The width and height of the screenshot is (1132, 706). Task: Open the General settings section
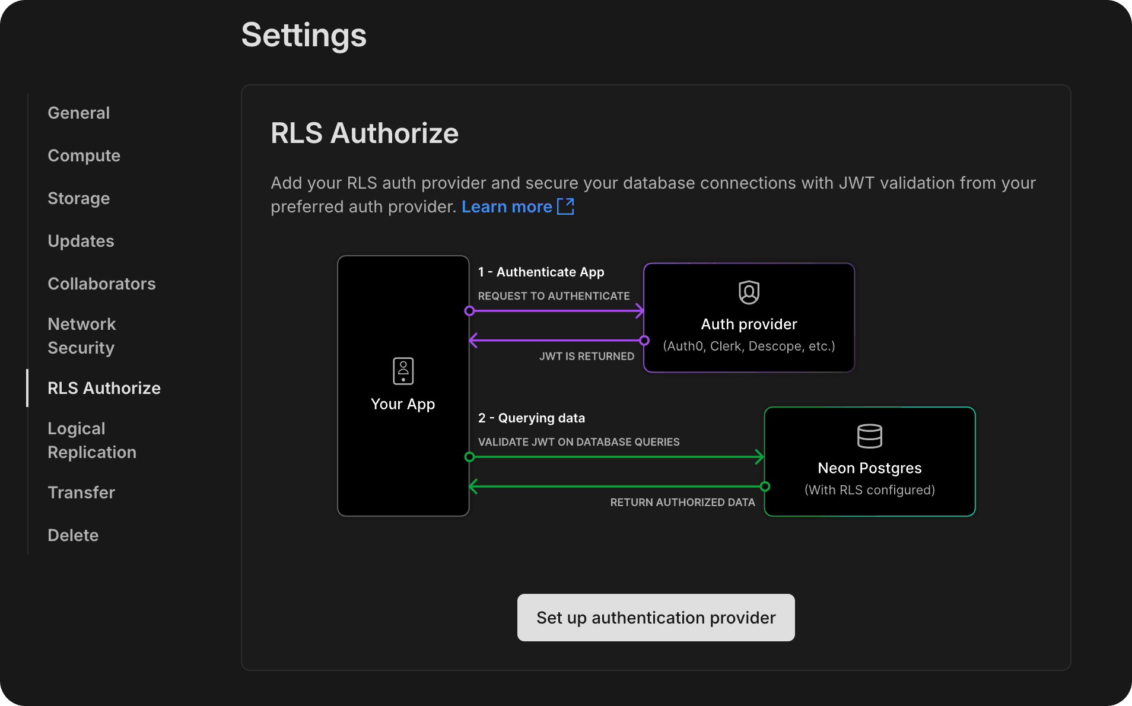[x=78, y=112]
